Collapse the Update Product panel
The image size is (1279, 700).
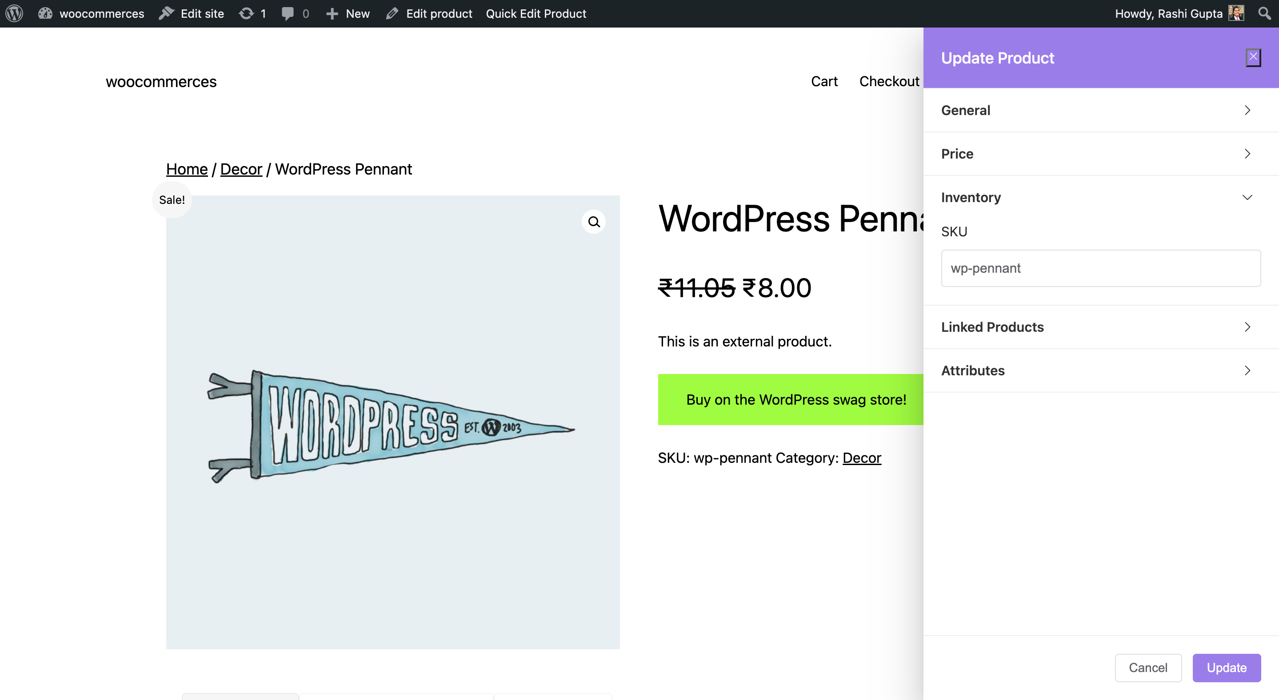tap(1252, 56)
